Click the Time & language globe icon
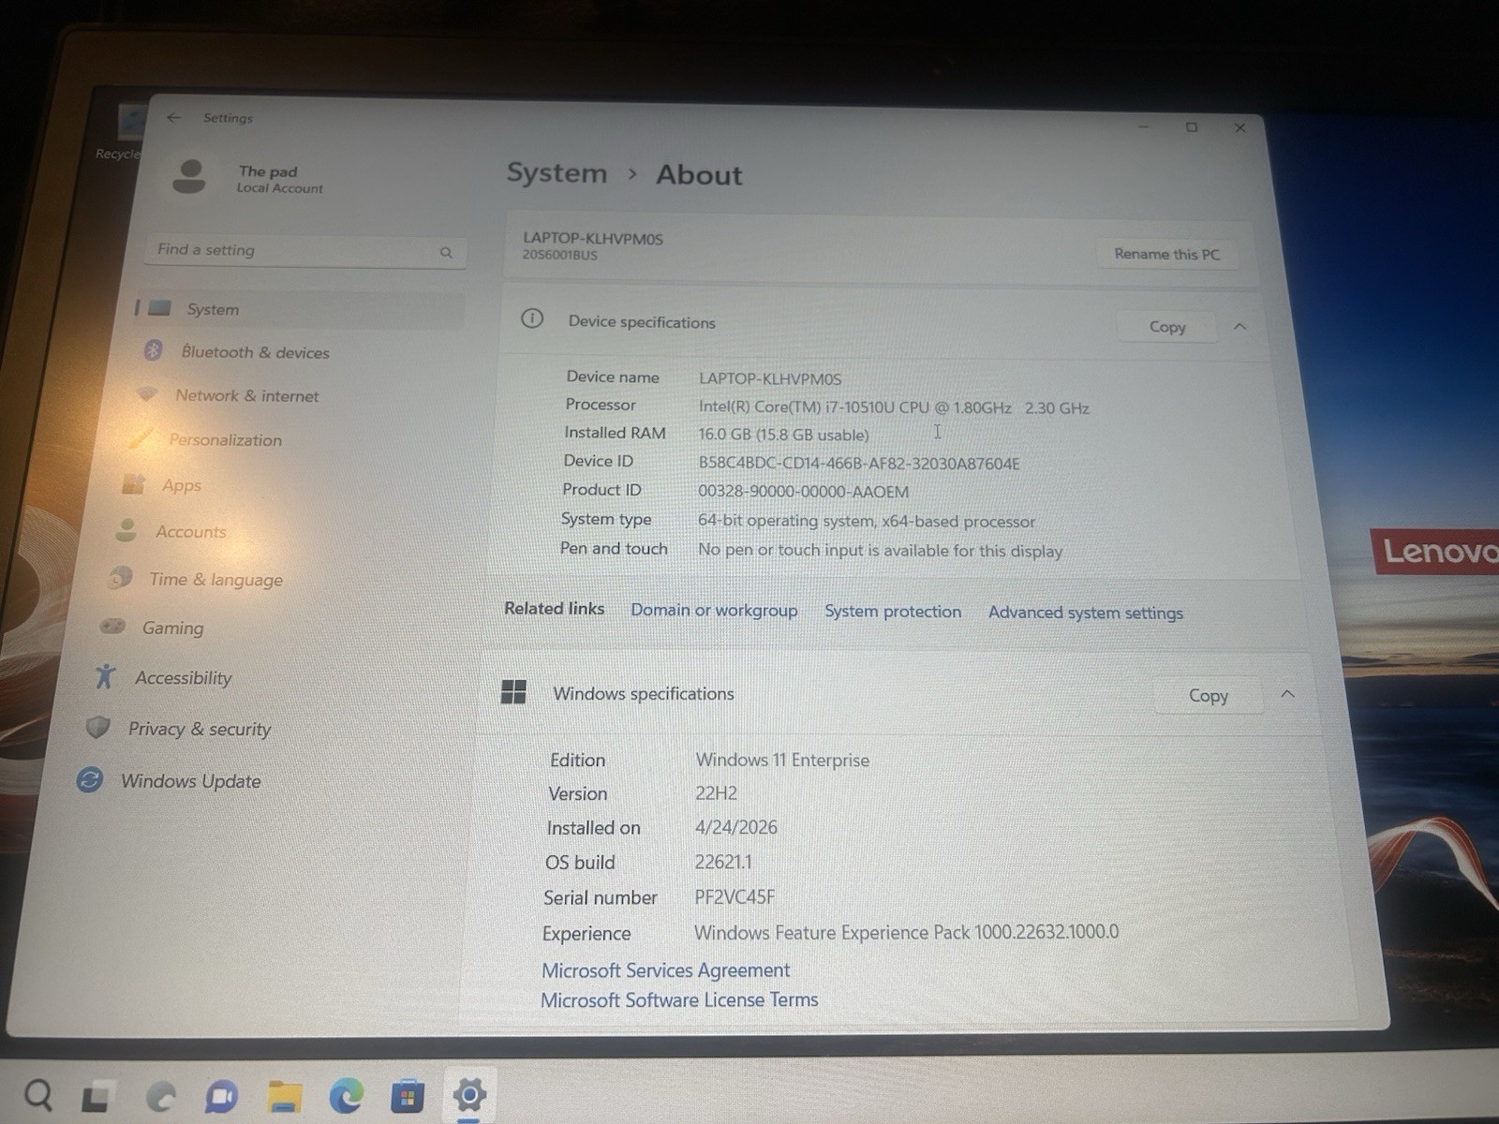Screen dimensions: 1499x1124 pyautogui.click(x=120, y=578)
